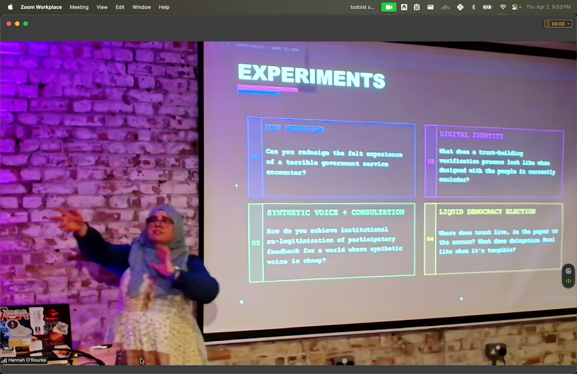
Task: Click the todoist menu bar item
Action: click(x=362, y=7)
